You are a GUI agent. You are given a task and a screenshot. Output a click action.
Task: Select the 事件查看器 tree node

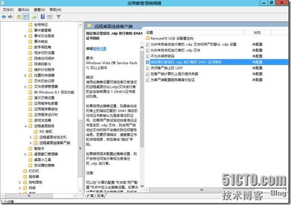click(42, 30)
